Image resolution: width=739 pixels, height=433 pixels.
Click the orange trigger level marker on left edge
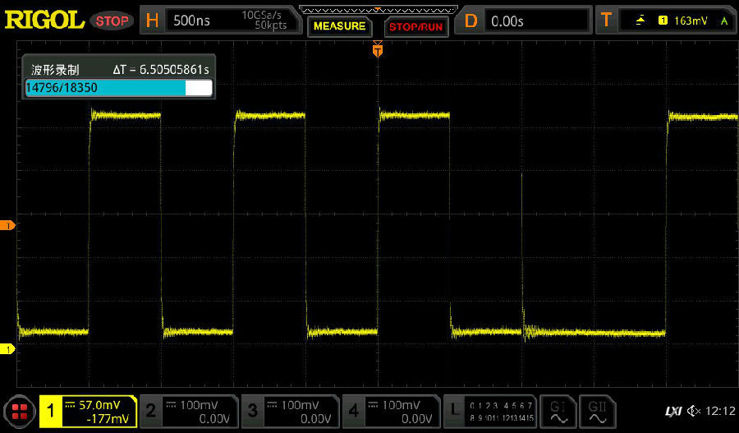[x=7, y=225]
